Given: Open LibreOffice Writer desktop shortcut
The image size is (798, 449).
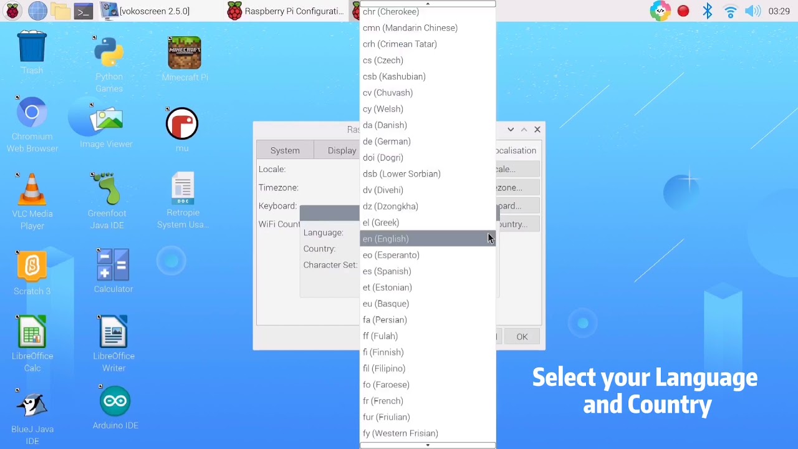Looking at the screenshot, I should click(x=113, y=344).
